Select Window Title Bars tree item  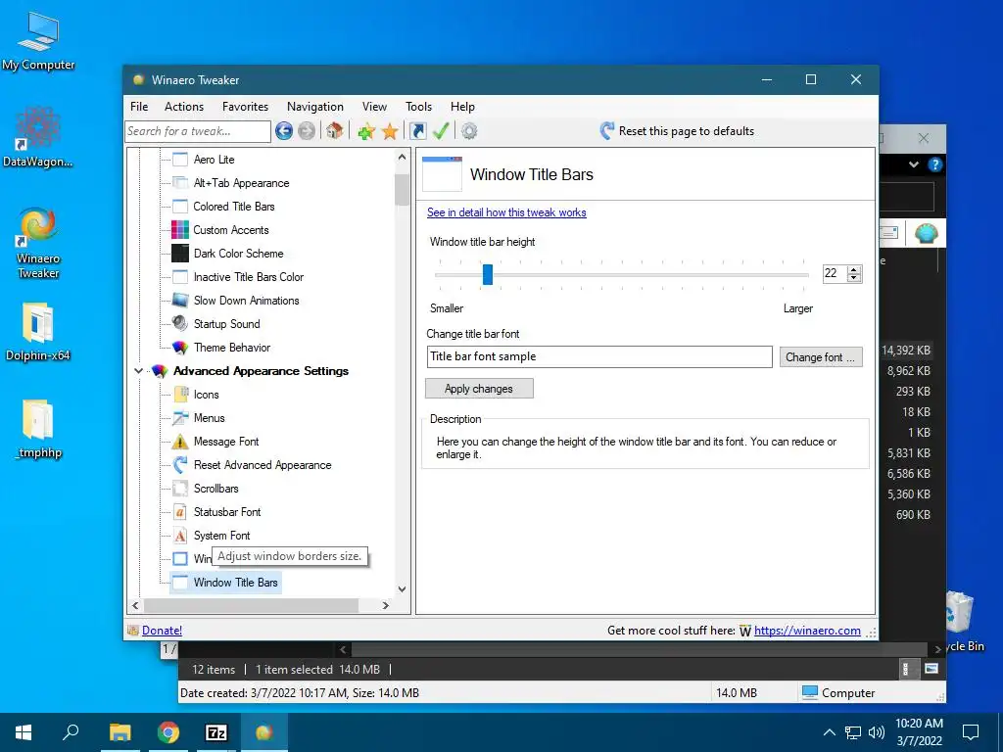(235, 583)
